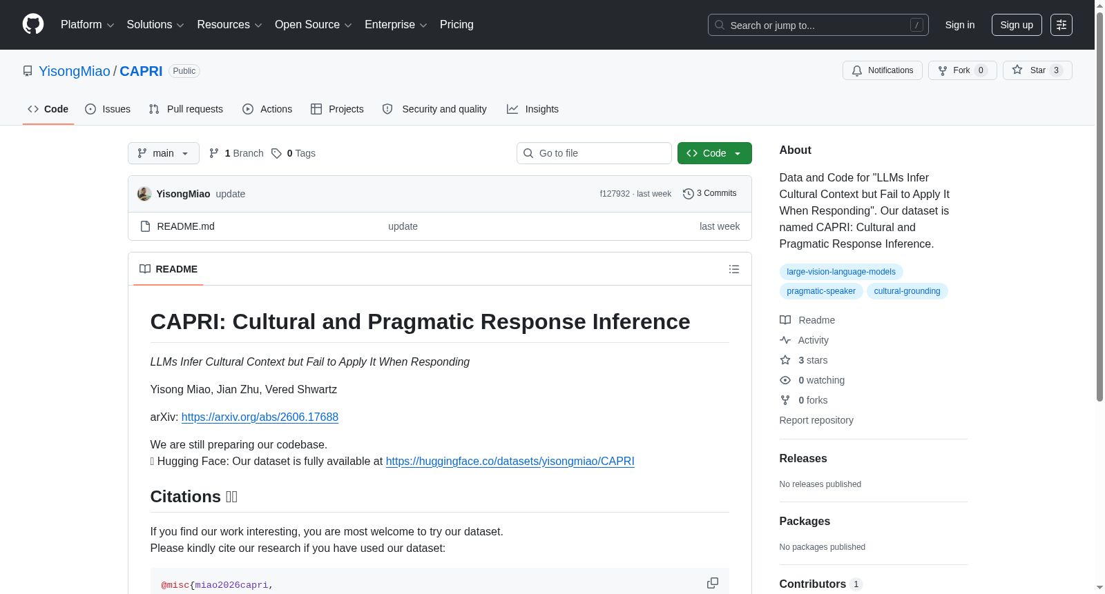Focus the Go to file search field

pyautogui.click(x=594, y=153)
